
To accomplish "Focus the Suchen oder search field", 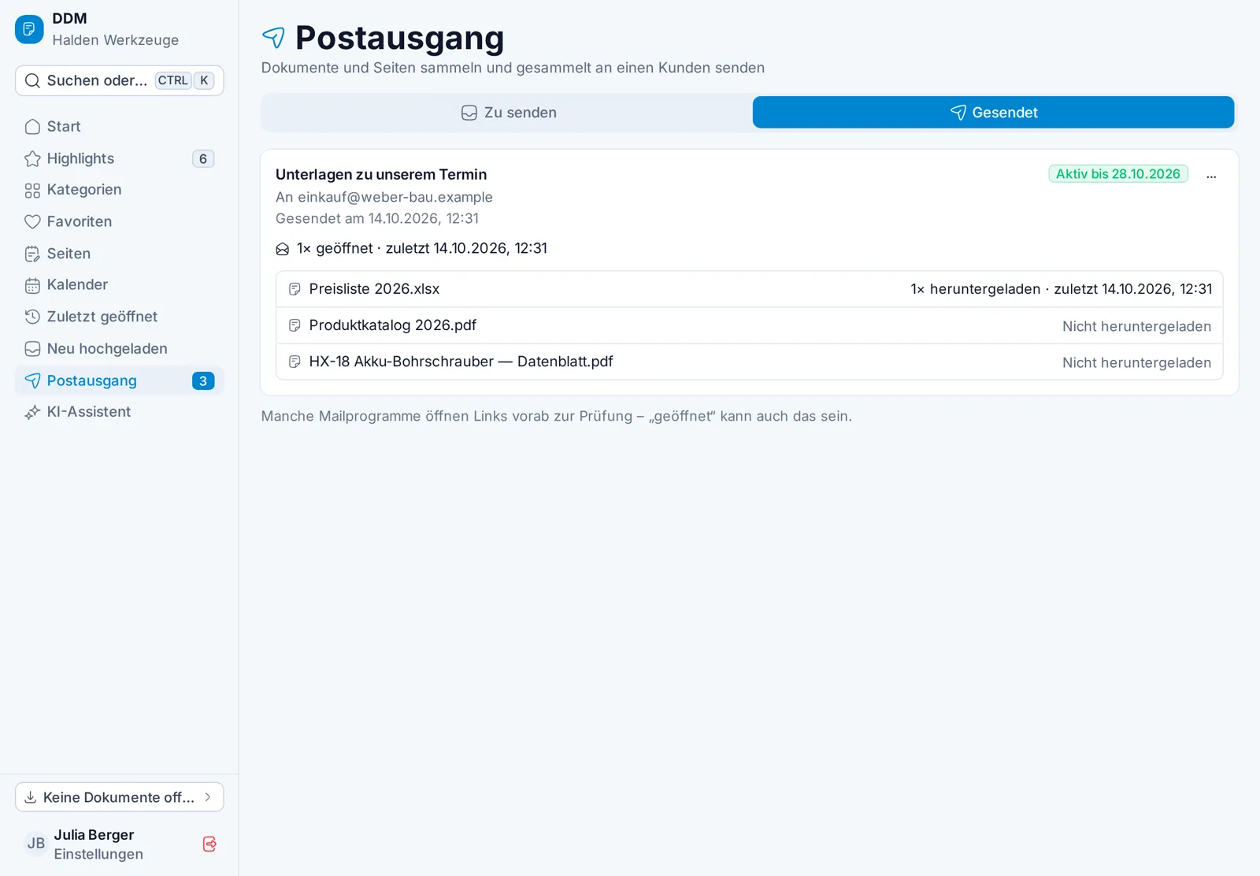I will pyautogui.click(x=120, y=80).
